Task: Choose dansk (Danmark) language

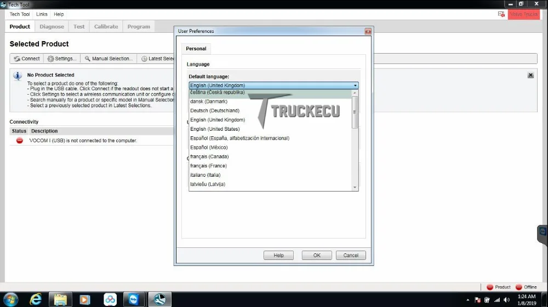Action: (x=270, y=102)
